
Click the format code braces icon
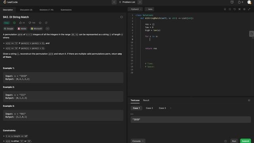(230, 9)
